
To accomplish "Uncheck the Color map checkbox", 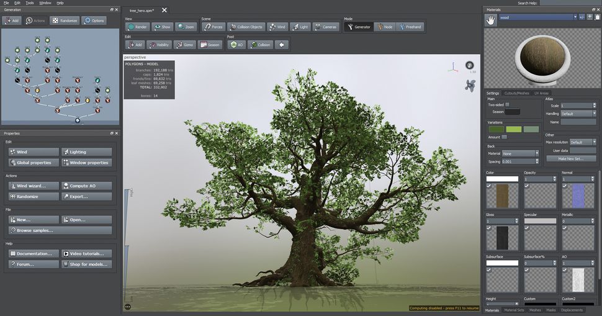I will click(488, 186).
